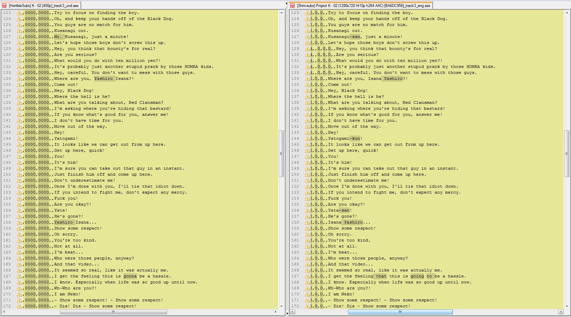Click the warning icon on line 127 in left pane
The image size is (571, 317).
click(x=20, y=37)
